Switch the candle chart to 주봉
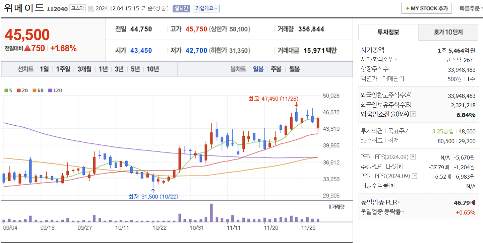 pos(276,69)
